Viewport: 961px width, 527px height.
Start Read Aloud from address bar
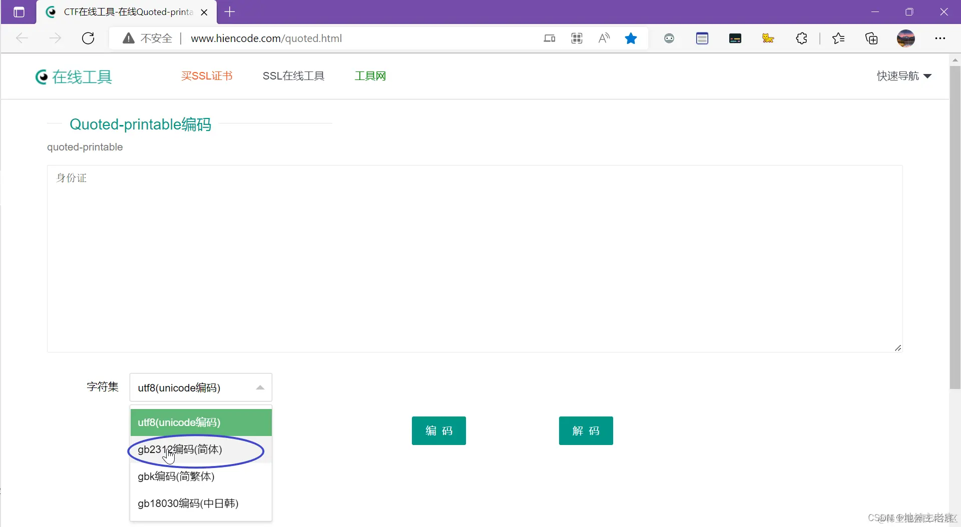[604, 38]
